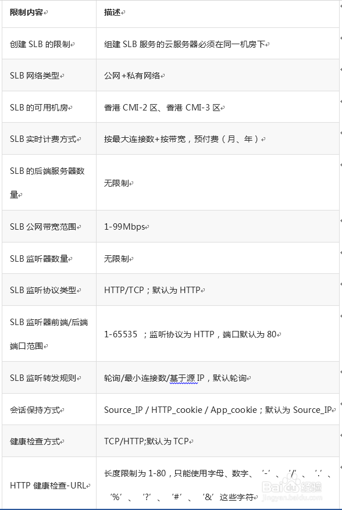
Task: Click '无限制' in the 后端服务器数量 row
Action: point(116,183)
